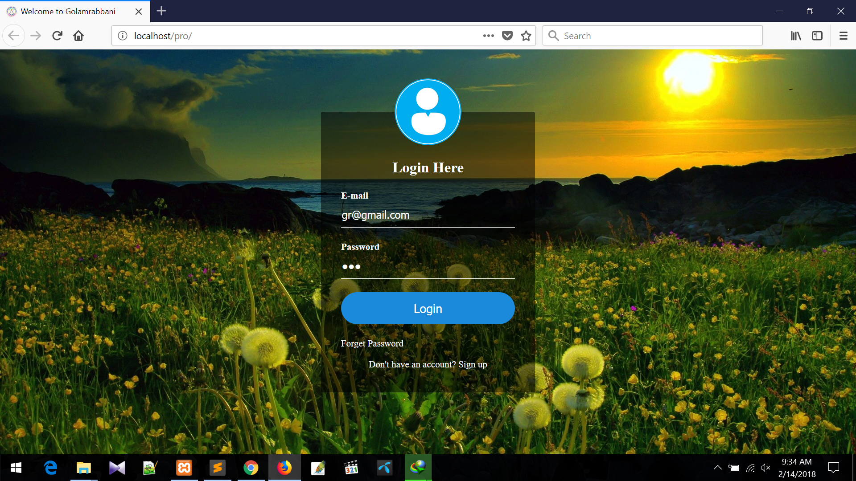The image size is (856, 481).
Task: Open the browser home page
Action: (78, 36)
